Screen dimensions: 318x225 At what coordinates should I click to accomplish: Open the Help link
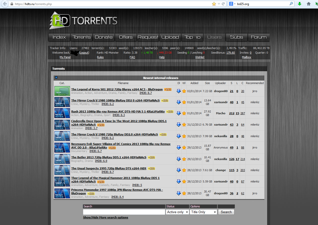click(162, 57)
